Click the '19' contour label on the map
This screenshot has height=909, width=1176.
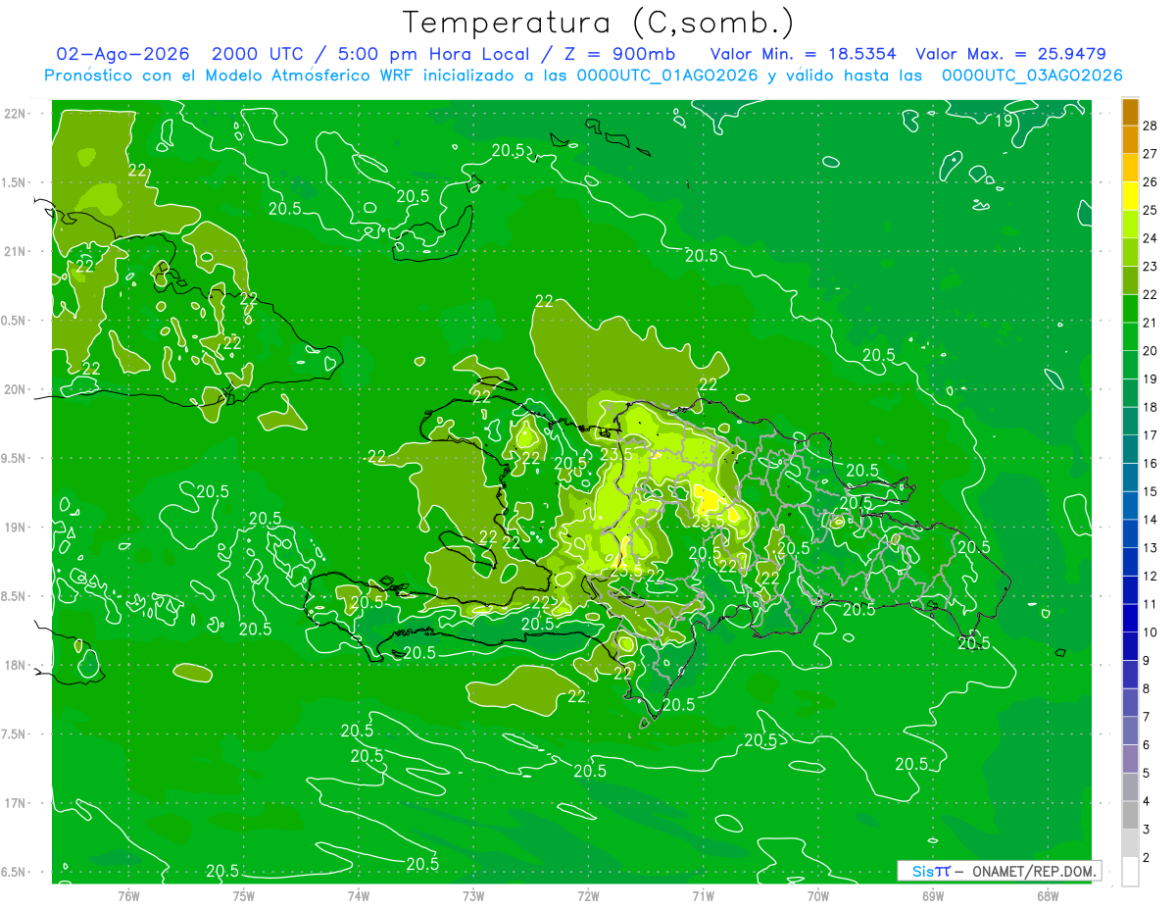(x=1004, y=121)
